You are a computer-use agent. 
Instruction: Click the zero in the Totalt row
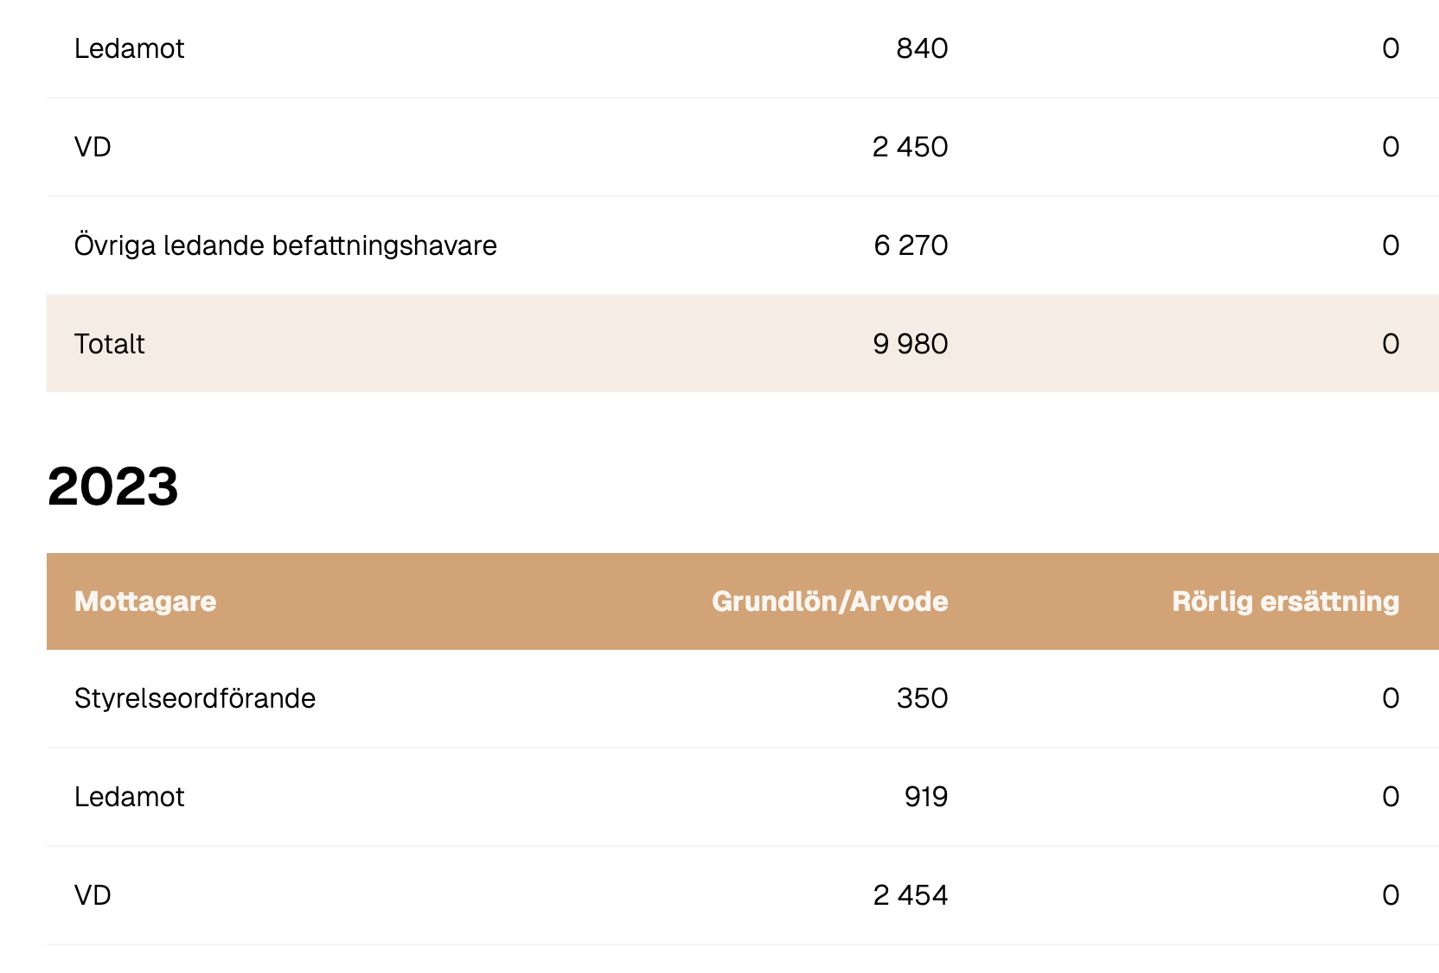coord(1391,344)
